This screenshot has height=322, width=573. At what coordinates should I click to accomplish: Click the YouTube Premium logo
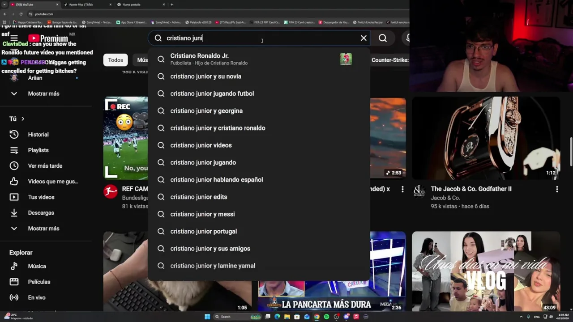point(48,38)
